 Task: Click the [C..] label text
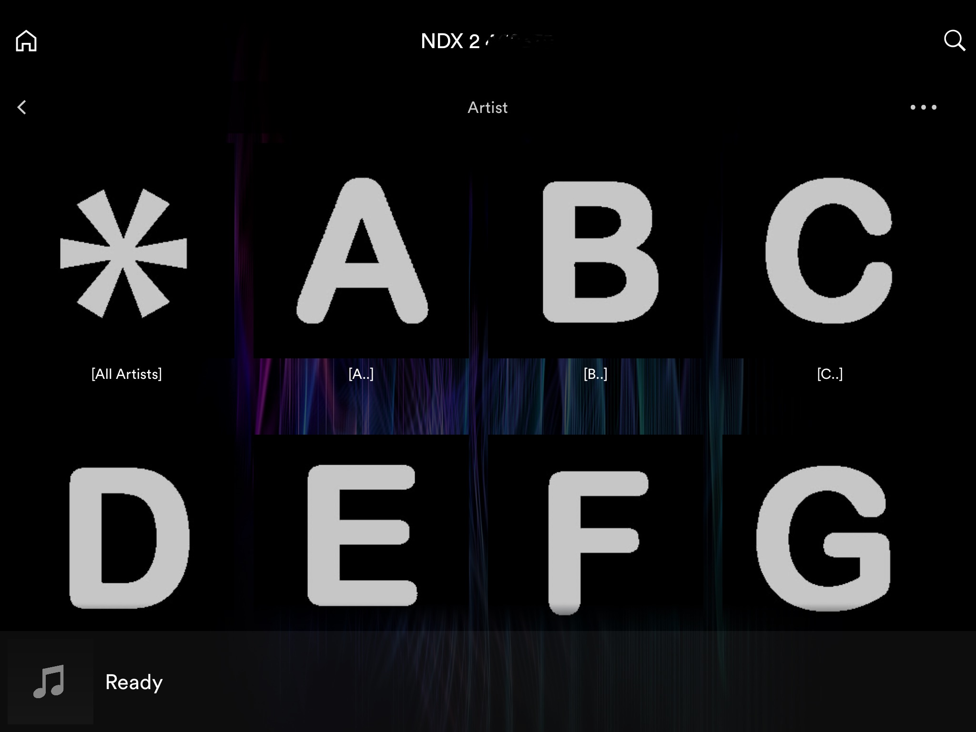click(830, 374)
